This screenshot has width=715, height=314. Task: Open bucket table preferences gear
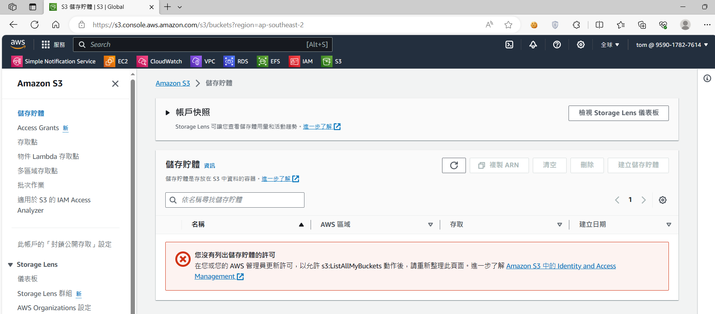663,200
